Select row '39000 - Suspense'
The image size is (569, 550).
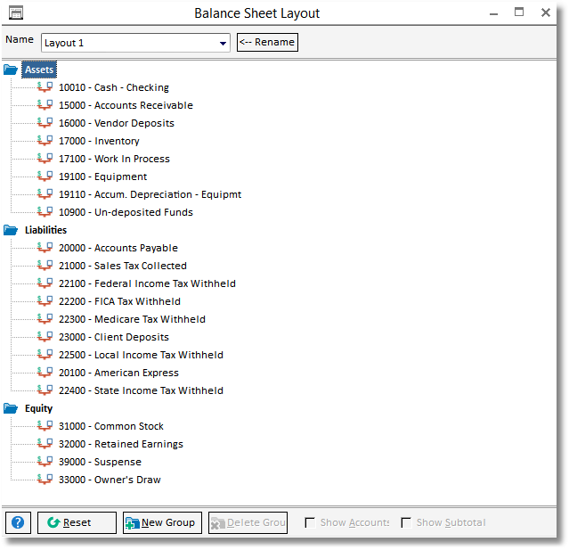coord(100,462)
